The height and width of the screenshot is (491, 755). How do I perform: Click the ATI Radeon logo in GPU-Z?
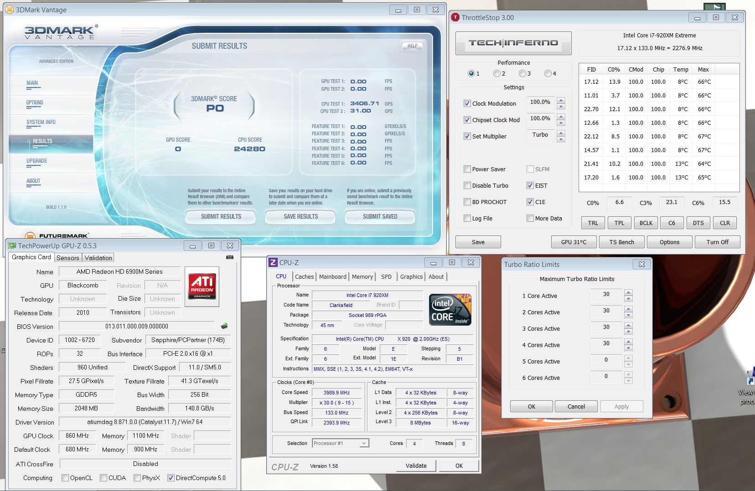(202, 286)
